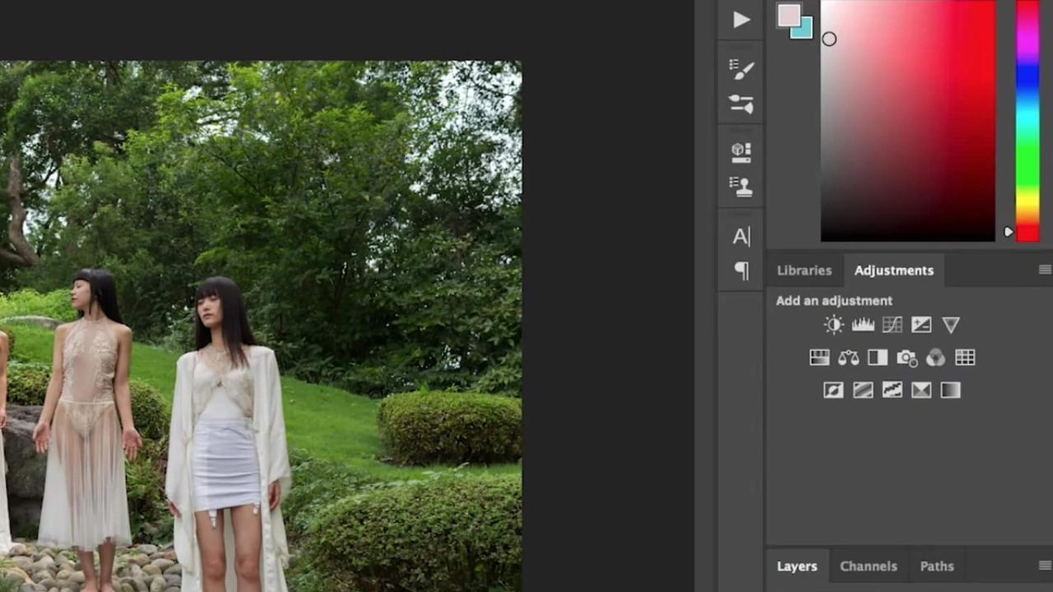Add a Vibrance adjustment

pos(951,325)
